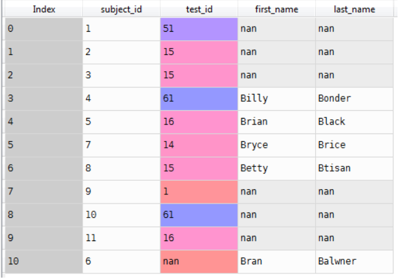The image size is (398, 278).
Task: Select the purple test_id cell containing 51
Action: (x=199, y=29)
